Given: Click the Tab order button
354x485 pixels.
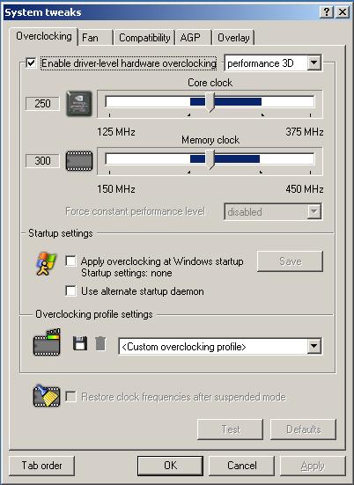Looking at the screenshot, I should [41, 466].
